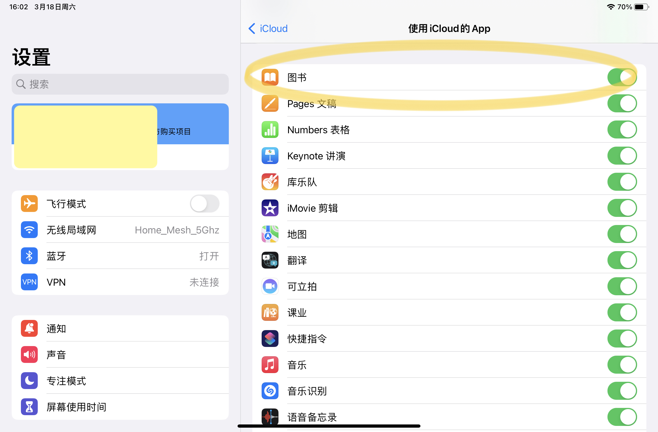Tap the Books app icon
Screen dimensions: 658x432
(x=270, y=77)
